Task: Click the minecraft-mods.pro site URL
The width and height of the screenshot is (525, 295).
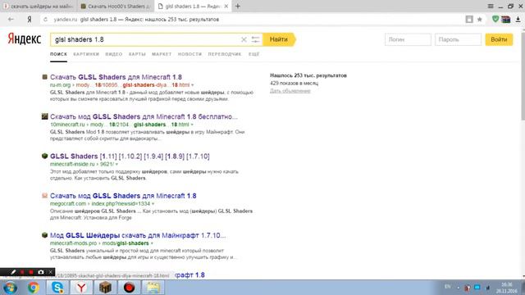Action: [x=73, y=243]
